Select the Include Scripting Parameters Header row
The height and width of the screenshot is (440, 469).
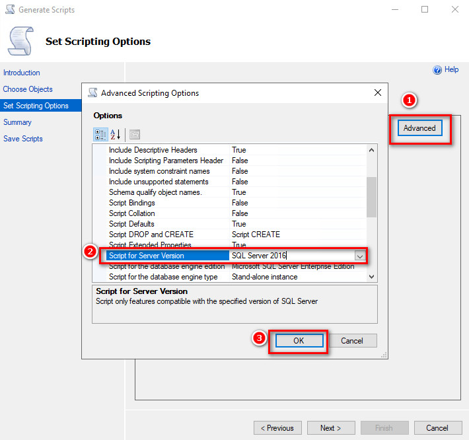[x=236, y=161]
